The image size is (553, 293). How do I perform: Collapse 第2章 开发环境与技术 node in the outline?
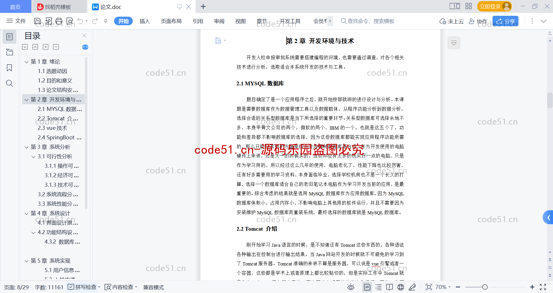click(26, 100)
